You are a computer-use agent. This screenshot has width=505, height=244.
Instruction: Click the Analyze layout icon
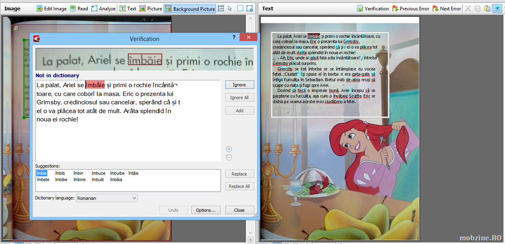coord(104,9)
